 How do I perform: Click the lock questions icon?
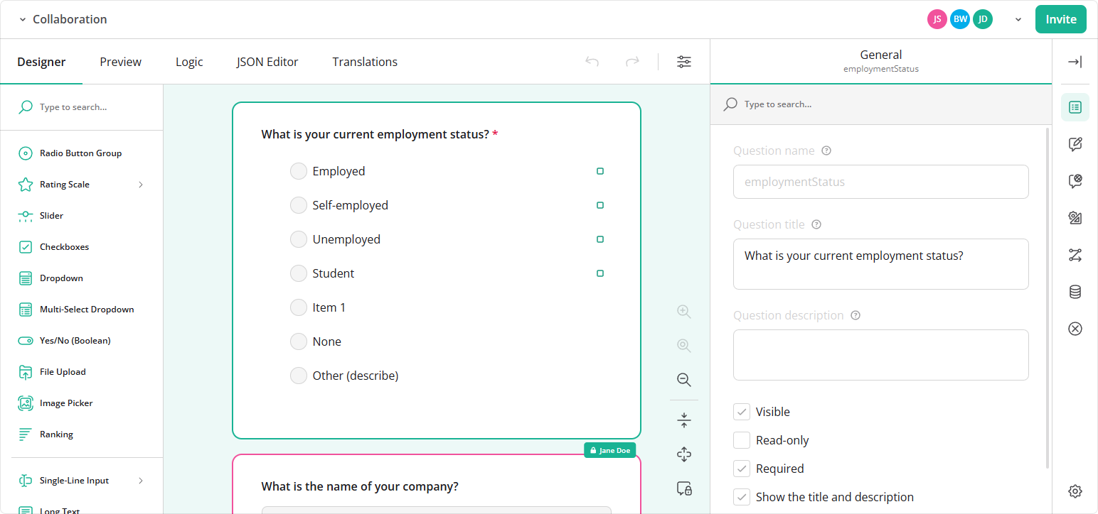[684, 488]
